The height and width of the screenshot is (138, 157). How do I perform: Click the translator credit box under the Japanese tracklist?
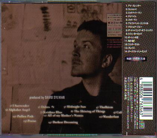136,59
